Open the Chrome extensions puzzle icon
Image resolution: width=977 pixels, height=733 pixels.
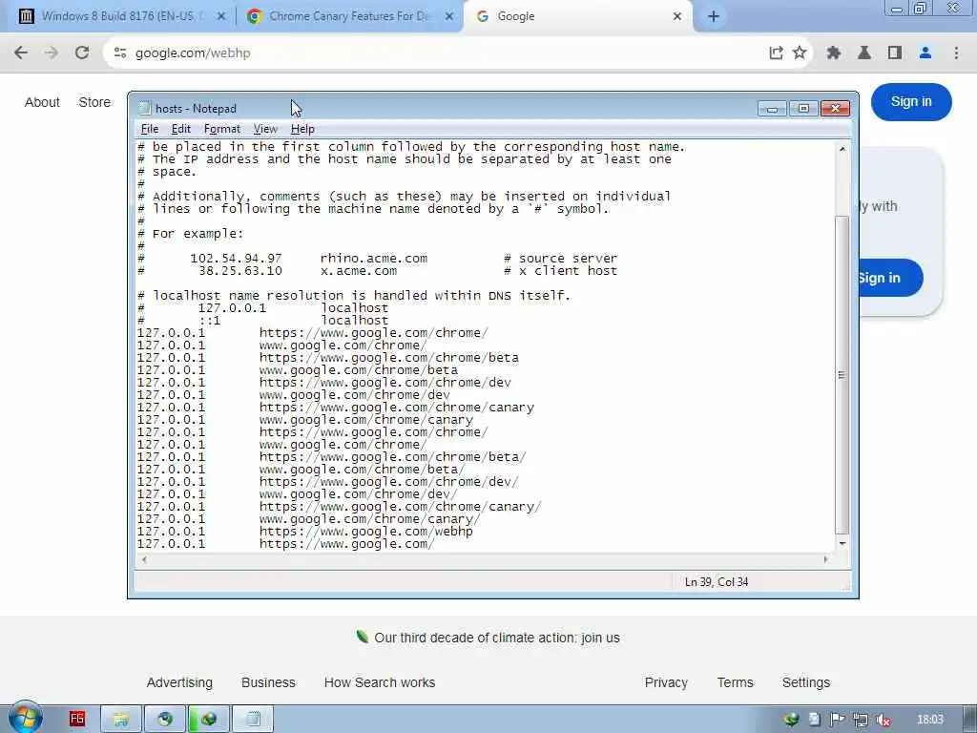pos(834,53)
